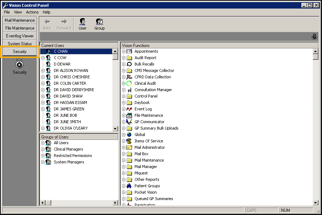Viewport: 322px width, 215px height.
Task: Open the File menu
Action: click(7, 12)
